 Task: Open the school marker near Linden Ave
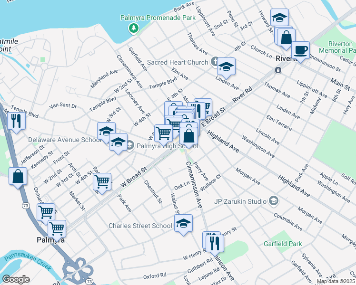pos(226,68)
